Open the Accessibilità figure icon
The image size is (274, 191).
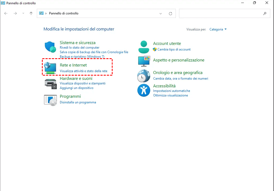coord(144,90)
